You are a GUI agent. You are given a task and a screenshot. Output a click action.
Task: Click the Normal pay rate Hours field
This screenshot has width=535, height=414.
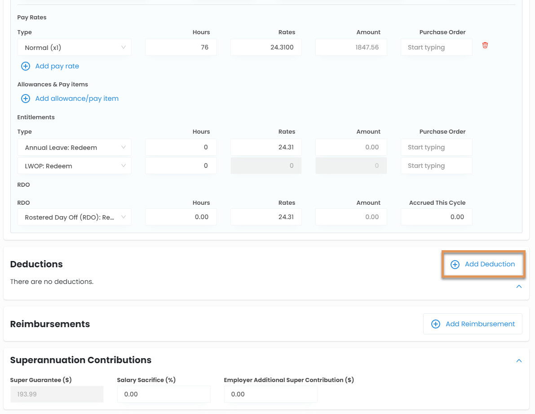(181, 47)
